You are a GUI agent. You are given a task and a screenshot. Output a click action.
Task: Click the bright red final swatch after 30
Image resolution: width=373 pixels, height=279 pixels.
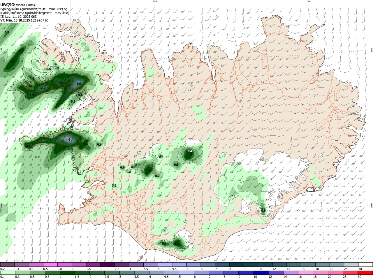[x=366, y=273]
